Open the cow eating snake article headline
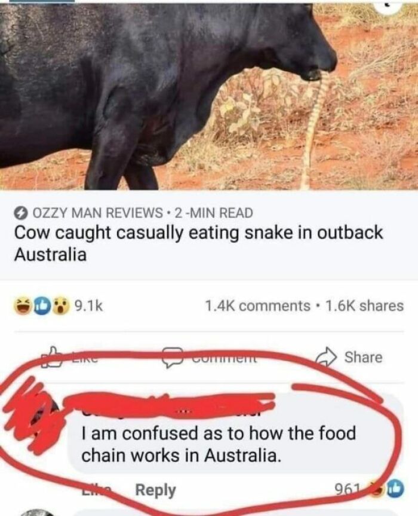Viewport: 418px width, 516px height. (198, 243)
